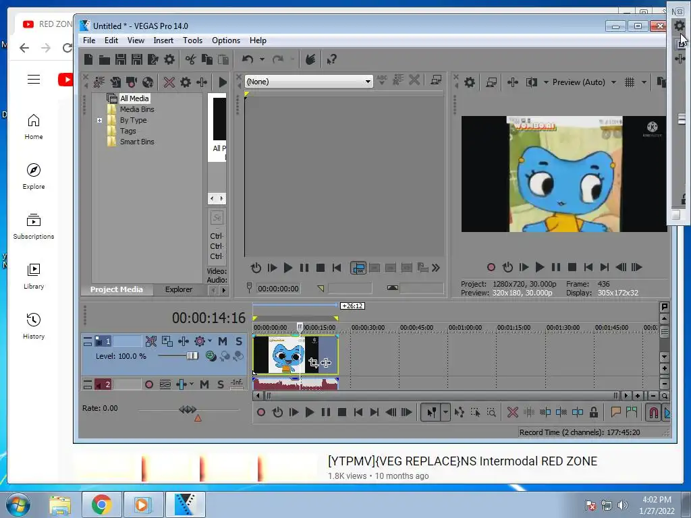Click Event Pan/Crop icon on video clip
The width and height of the screenshot is (691, 518).
313,362
